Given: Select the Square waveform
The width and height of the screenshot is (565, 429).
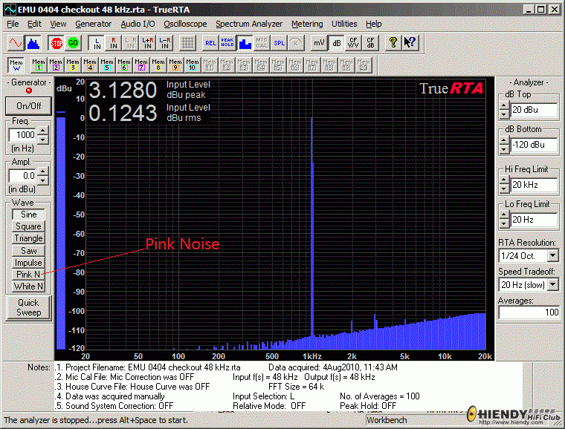Looking at the screenshot, I should (x=28, y=226).
